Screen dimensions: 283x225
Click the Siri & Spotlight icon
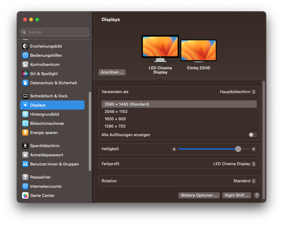coord(25,74)
